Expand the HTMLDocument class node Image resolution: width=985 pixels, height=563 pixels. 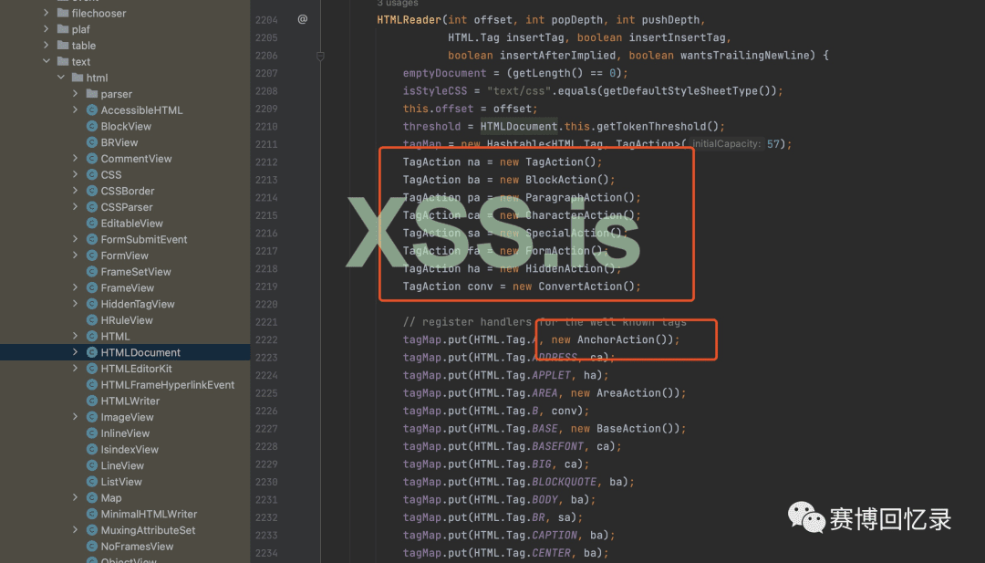(x=76, y=352)
